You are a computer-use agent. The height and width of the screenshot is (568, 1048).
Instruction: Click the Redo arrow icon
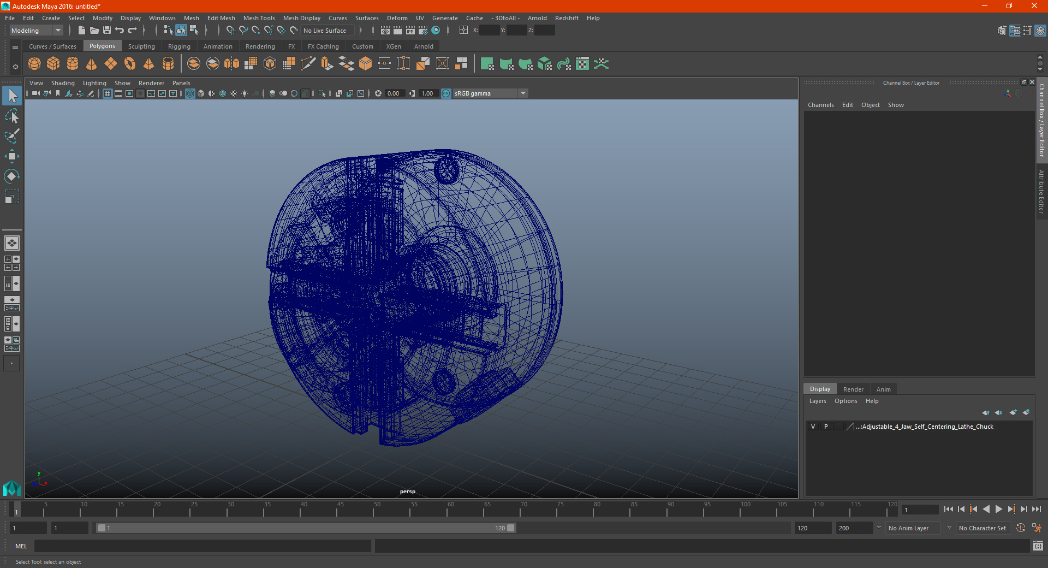(132, 31)
